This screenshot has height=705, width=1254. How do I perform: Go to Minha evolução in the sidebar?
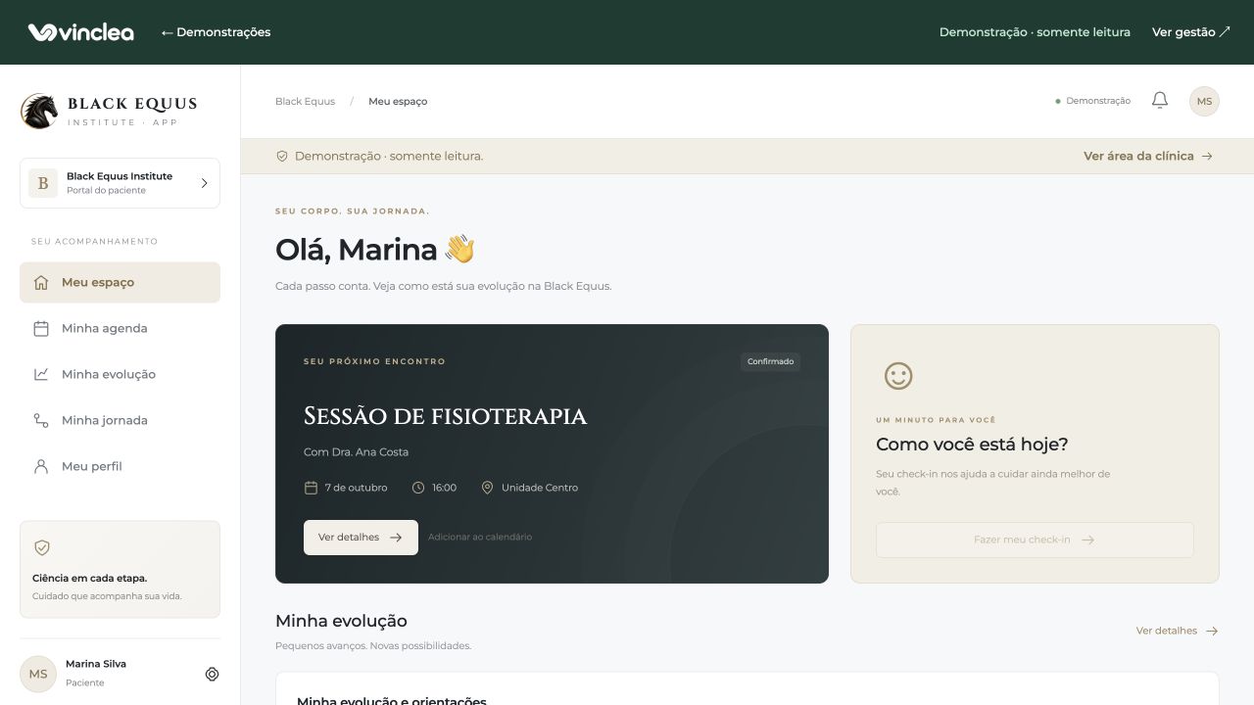point(120,374)
